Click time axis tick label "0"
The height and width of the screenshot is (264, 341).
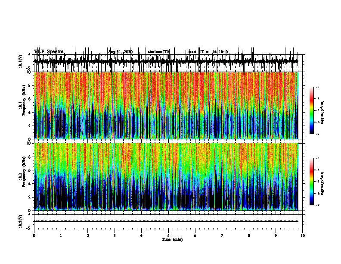pos(34,236)
